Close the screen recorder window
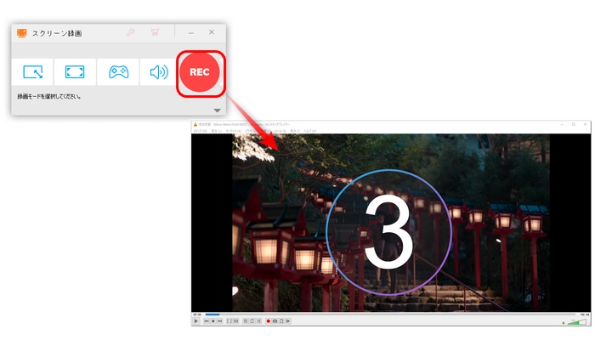595x346 pixels. pyautogui.click(x=212, y=32)
